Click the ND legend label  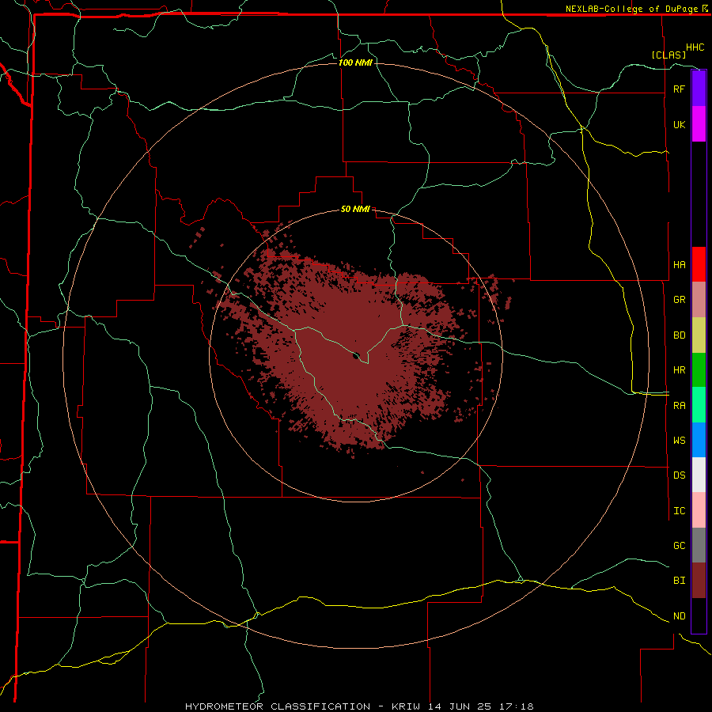coord(679,616)
